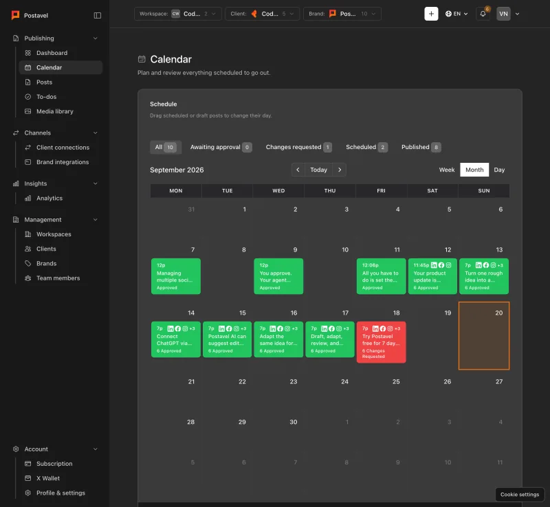Select Calendar in the sidebar
Screen dimensions: 550x507
tap(60, 67)
